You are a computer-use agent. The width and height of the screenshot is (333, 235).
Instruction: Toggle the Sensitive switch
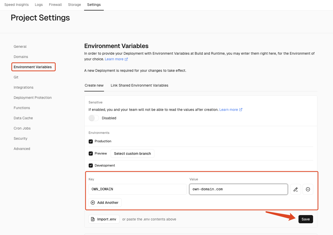tap(94, 118)
